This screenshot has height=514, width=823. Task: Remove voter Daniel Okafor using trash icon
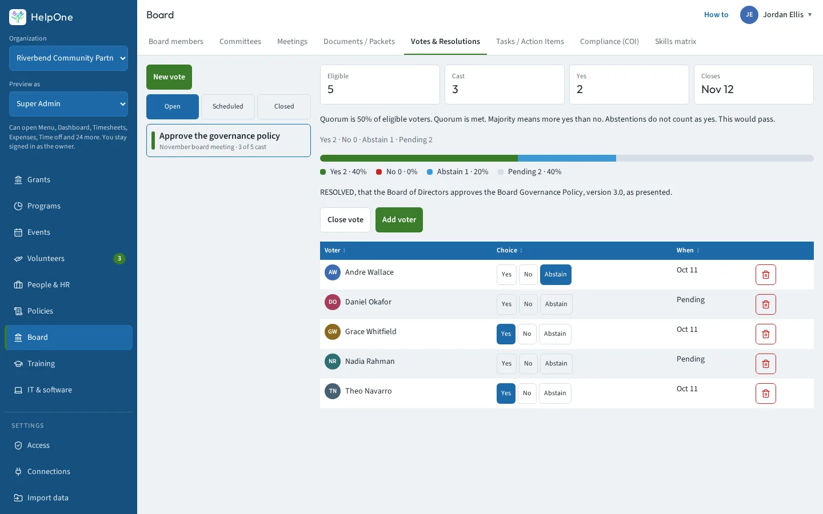click(766, 304)
